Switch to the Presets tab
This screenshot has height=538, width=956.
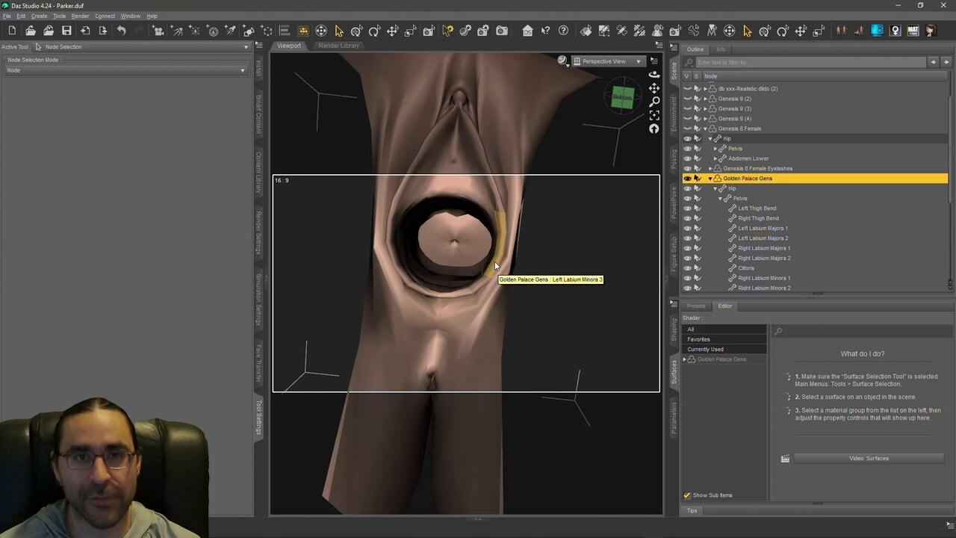[x=696, y=306]
